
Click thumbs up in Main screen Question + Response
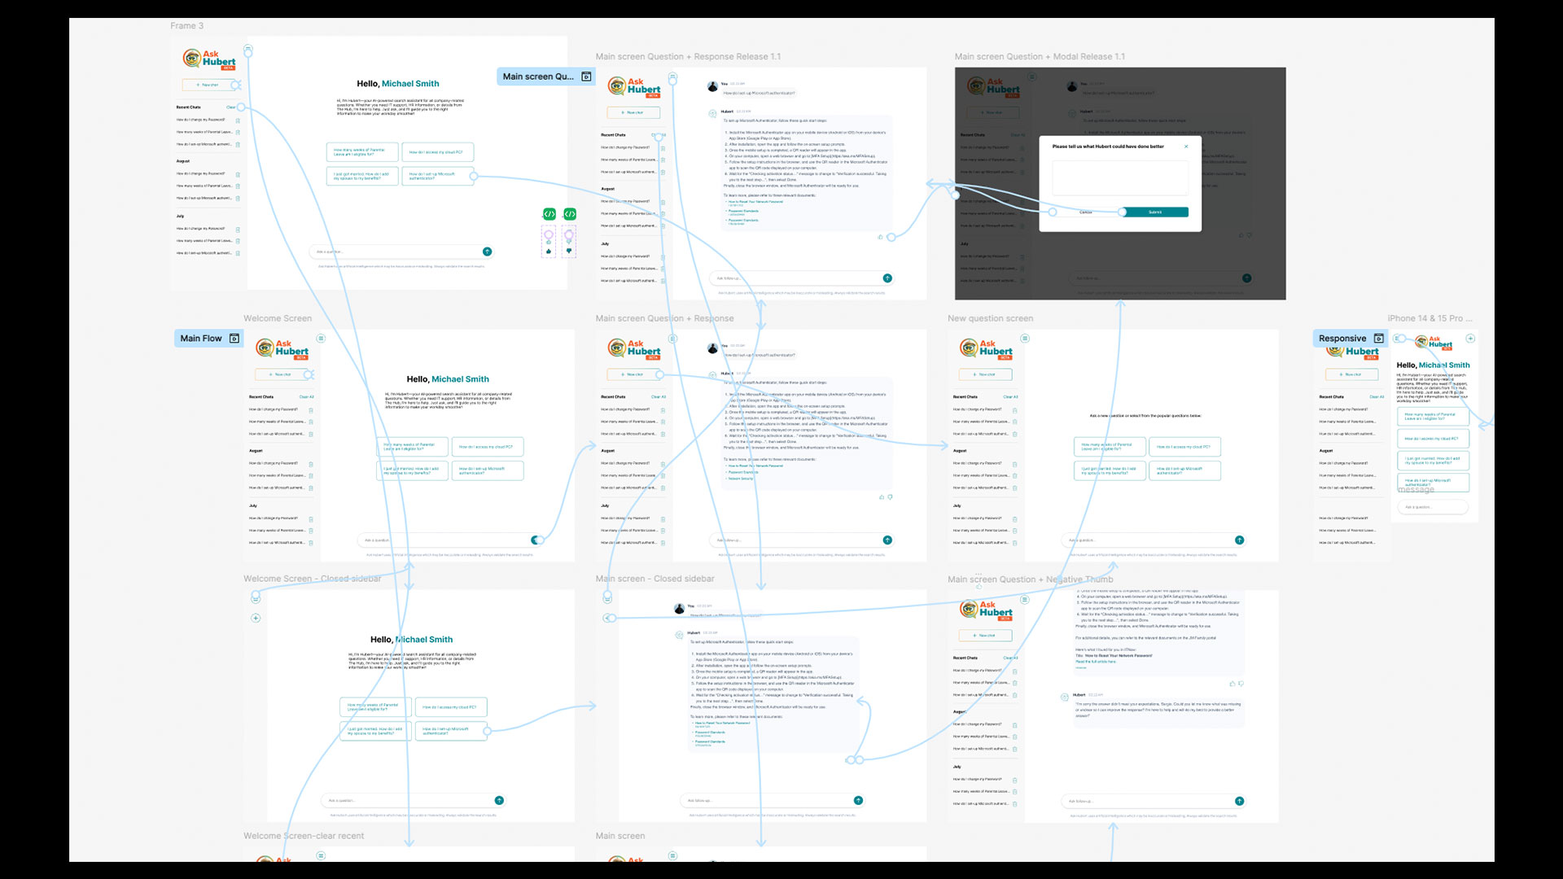[882, 496]
